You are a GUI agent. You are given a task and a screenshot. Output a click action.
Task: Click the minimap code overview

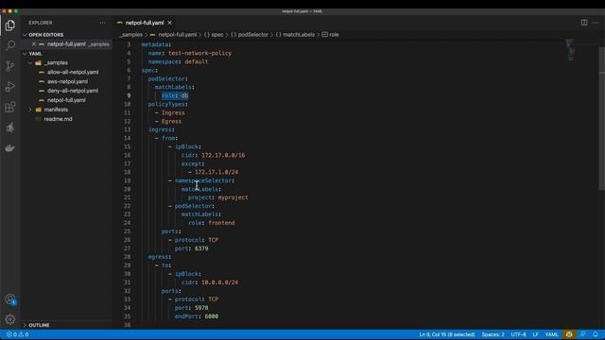pyautogui.click(x=570, y=50)
